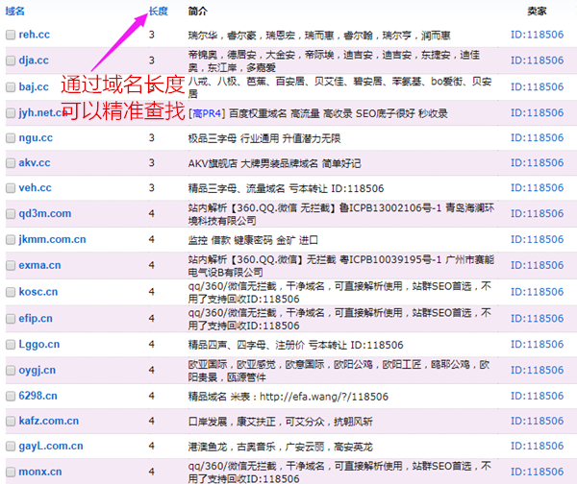Open the kosc.cn domain page

pos(38,292)
